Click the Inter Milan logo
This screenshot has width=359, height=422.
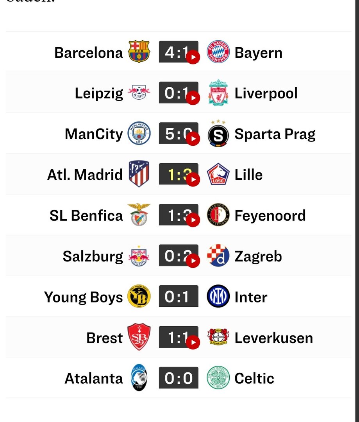218,297
